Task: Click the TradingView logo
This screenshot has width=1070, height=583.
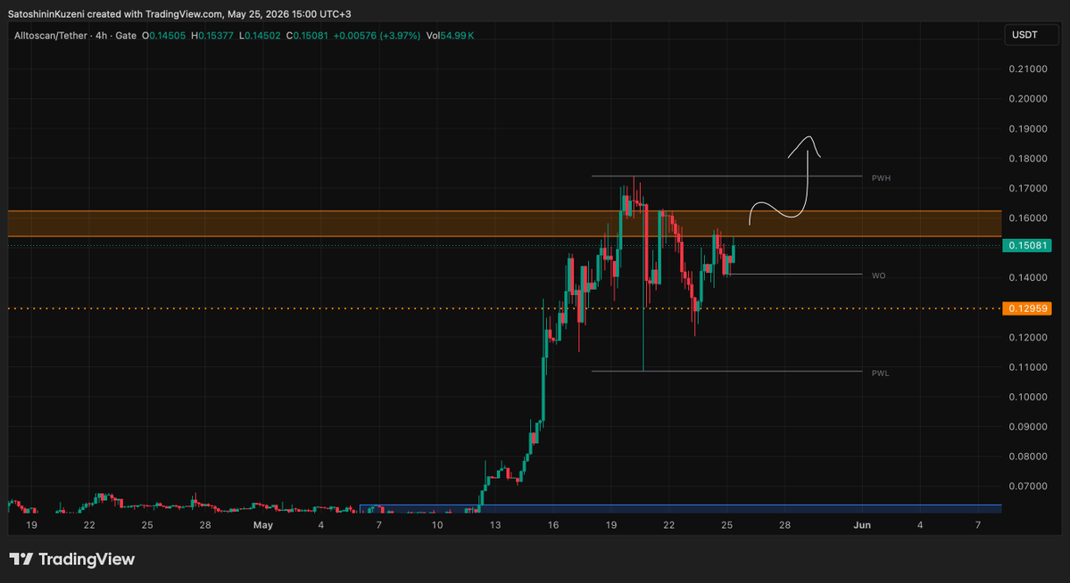Action: pos(71,560)
